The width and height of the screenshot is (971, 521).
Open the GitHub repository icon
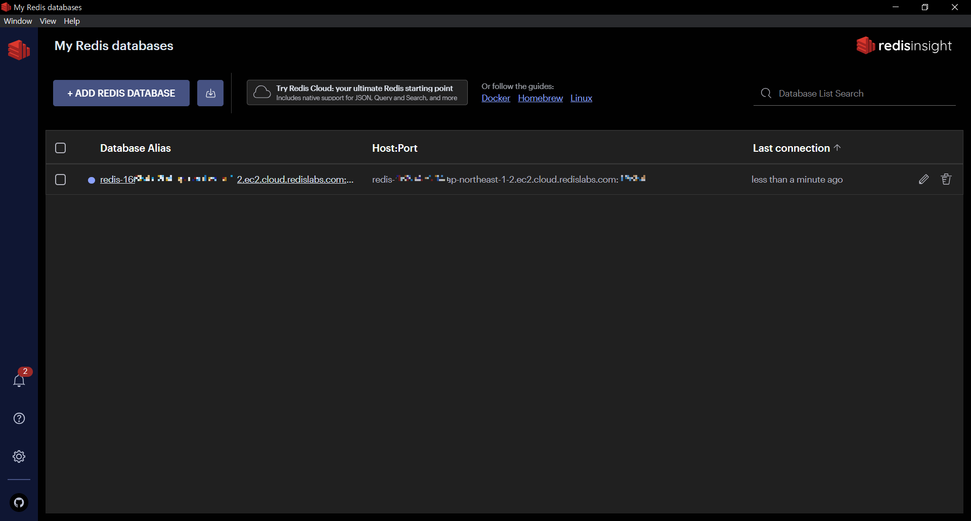click(x=19, y=502)
